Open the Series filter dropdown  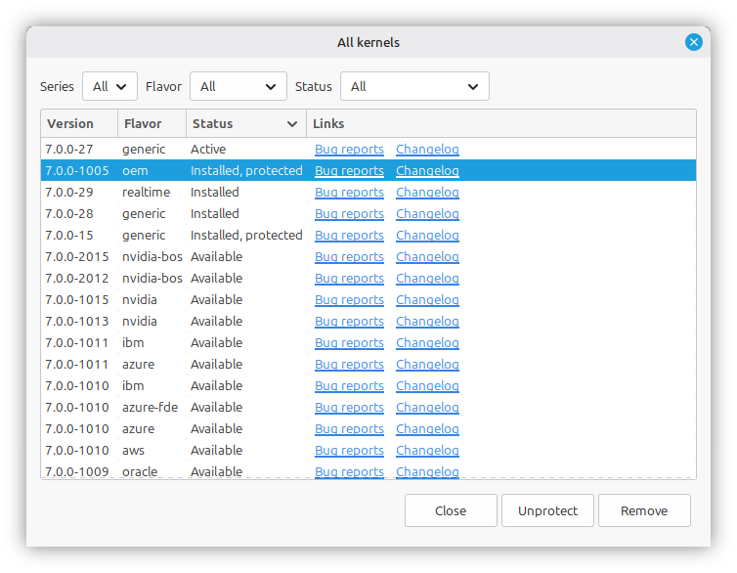[x=109, y=86]
